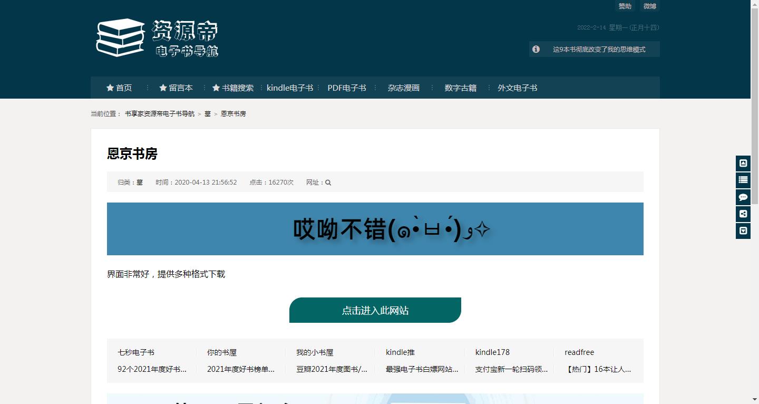Click the info circle beside the book recommendation

[536, 49]
